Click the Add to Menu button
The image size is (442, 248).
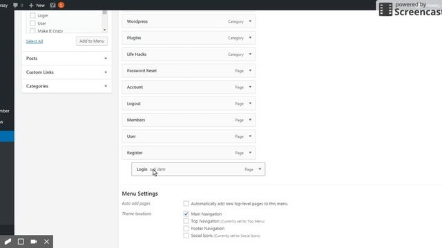click(92, 41)
